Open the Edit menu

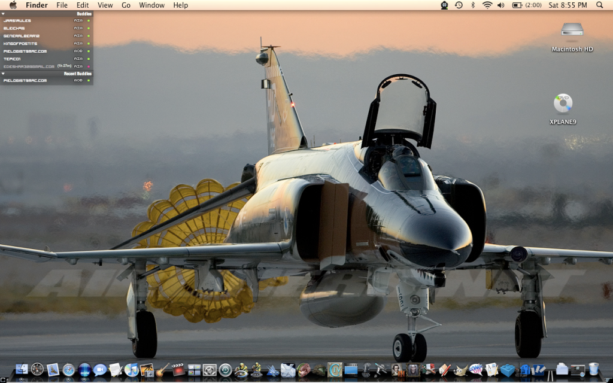[x=83, y=5]
